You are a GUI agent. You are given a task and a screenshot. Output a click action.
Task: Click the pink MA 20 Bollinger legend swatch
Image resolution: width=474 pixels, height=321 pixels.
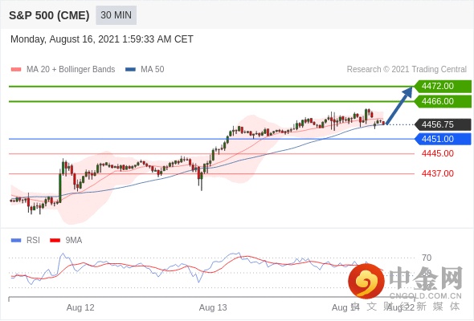click(16, 70)
